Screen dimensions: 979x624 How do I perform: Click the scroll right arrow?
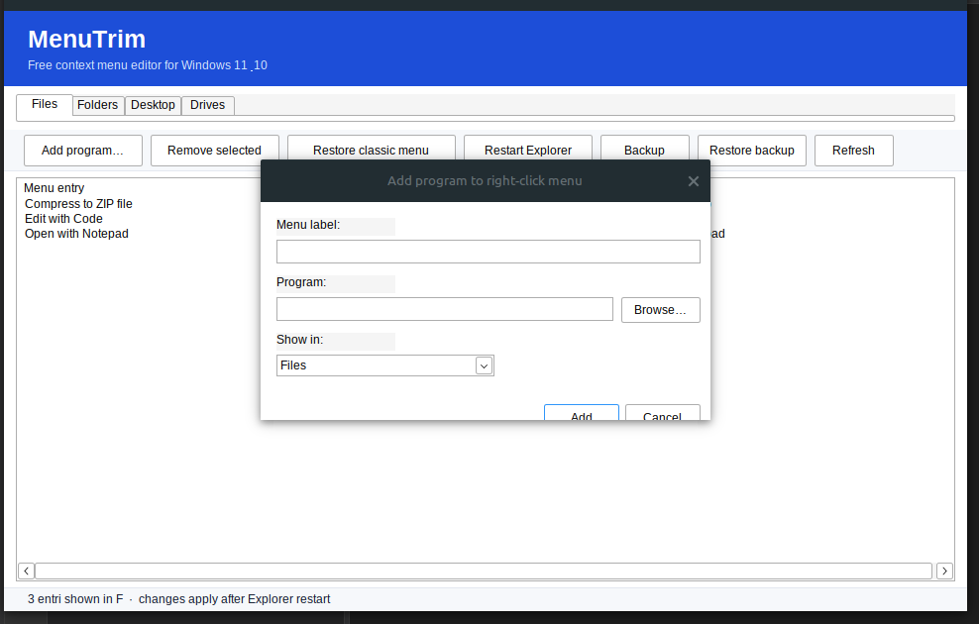[x=944, y=571]
